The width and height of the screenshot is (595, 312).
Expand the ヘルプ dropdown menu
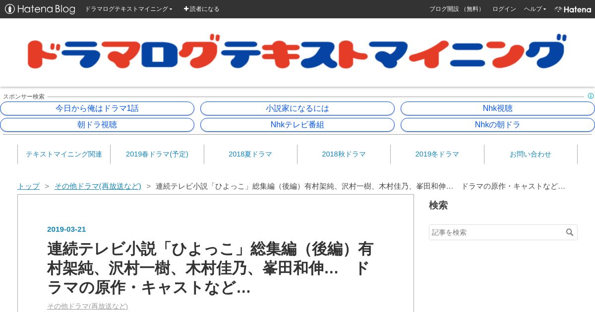pyautogui.click(x=535, y=9)
